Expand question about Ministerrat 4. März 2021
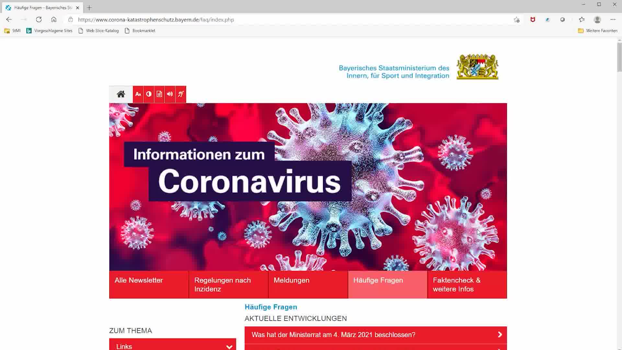622x350 pixels. 376,335
